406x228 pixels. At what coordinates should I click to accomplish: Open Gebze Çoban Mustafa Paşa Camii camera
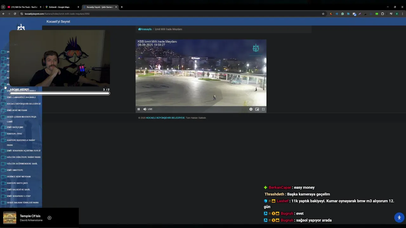22,119
